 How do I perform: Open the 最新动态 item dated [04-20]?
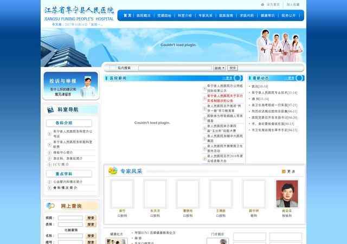tap(274, 118)
